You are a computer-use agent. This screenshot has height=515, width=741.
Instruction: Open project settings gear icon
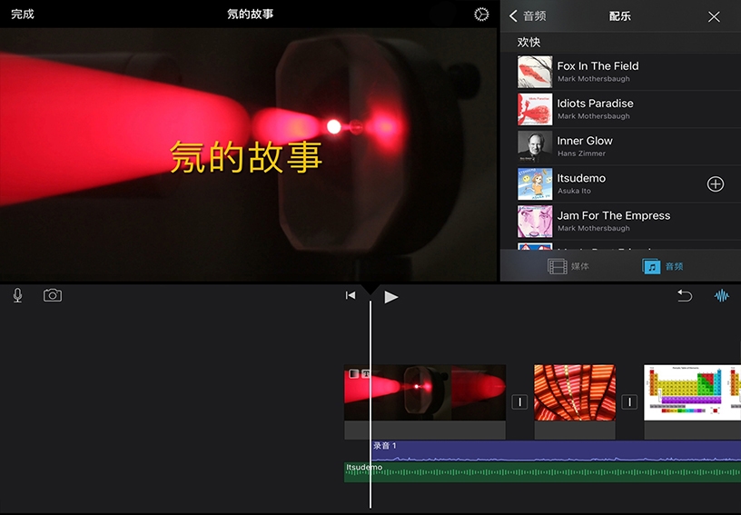coord(481,15)
